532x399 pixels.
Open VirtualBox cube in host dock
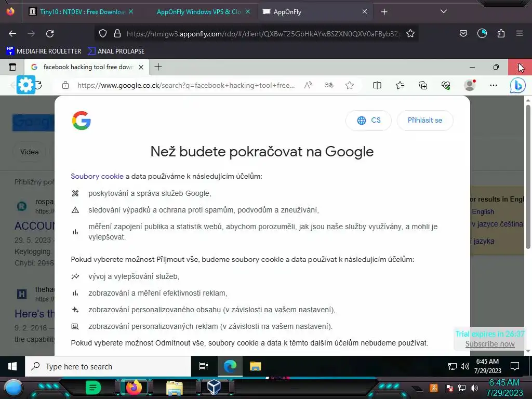click(x=214, y=387)
